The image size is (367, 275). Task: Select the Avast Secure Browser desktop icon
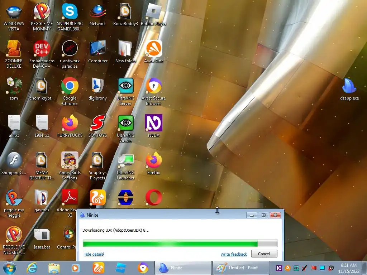153,91
